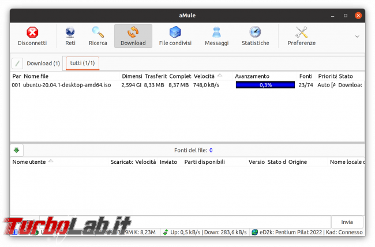Viewport: 375px width, 247px height.
Task: Open the Messaggi messages view
Action: tap(217, 36)
